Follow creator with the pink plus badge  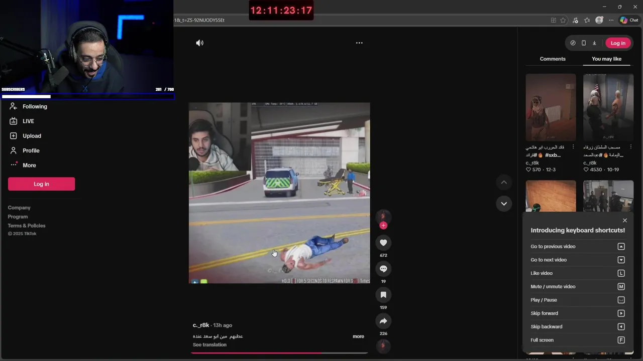[x=383, y=226]
